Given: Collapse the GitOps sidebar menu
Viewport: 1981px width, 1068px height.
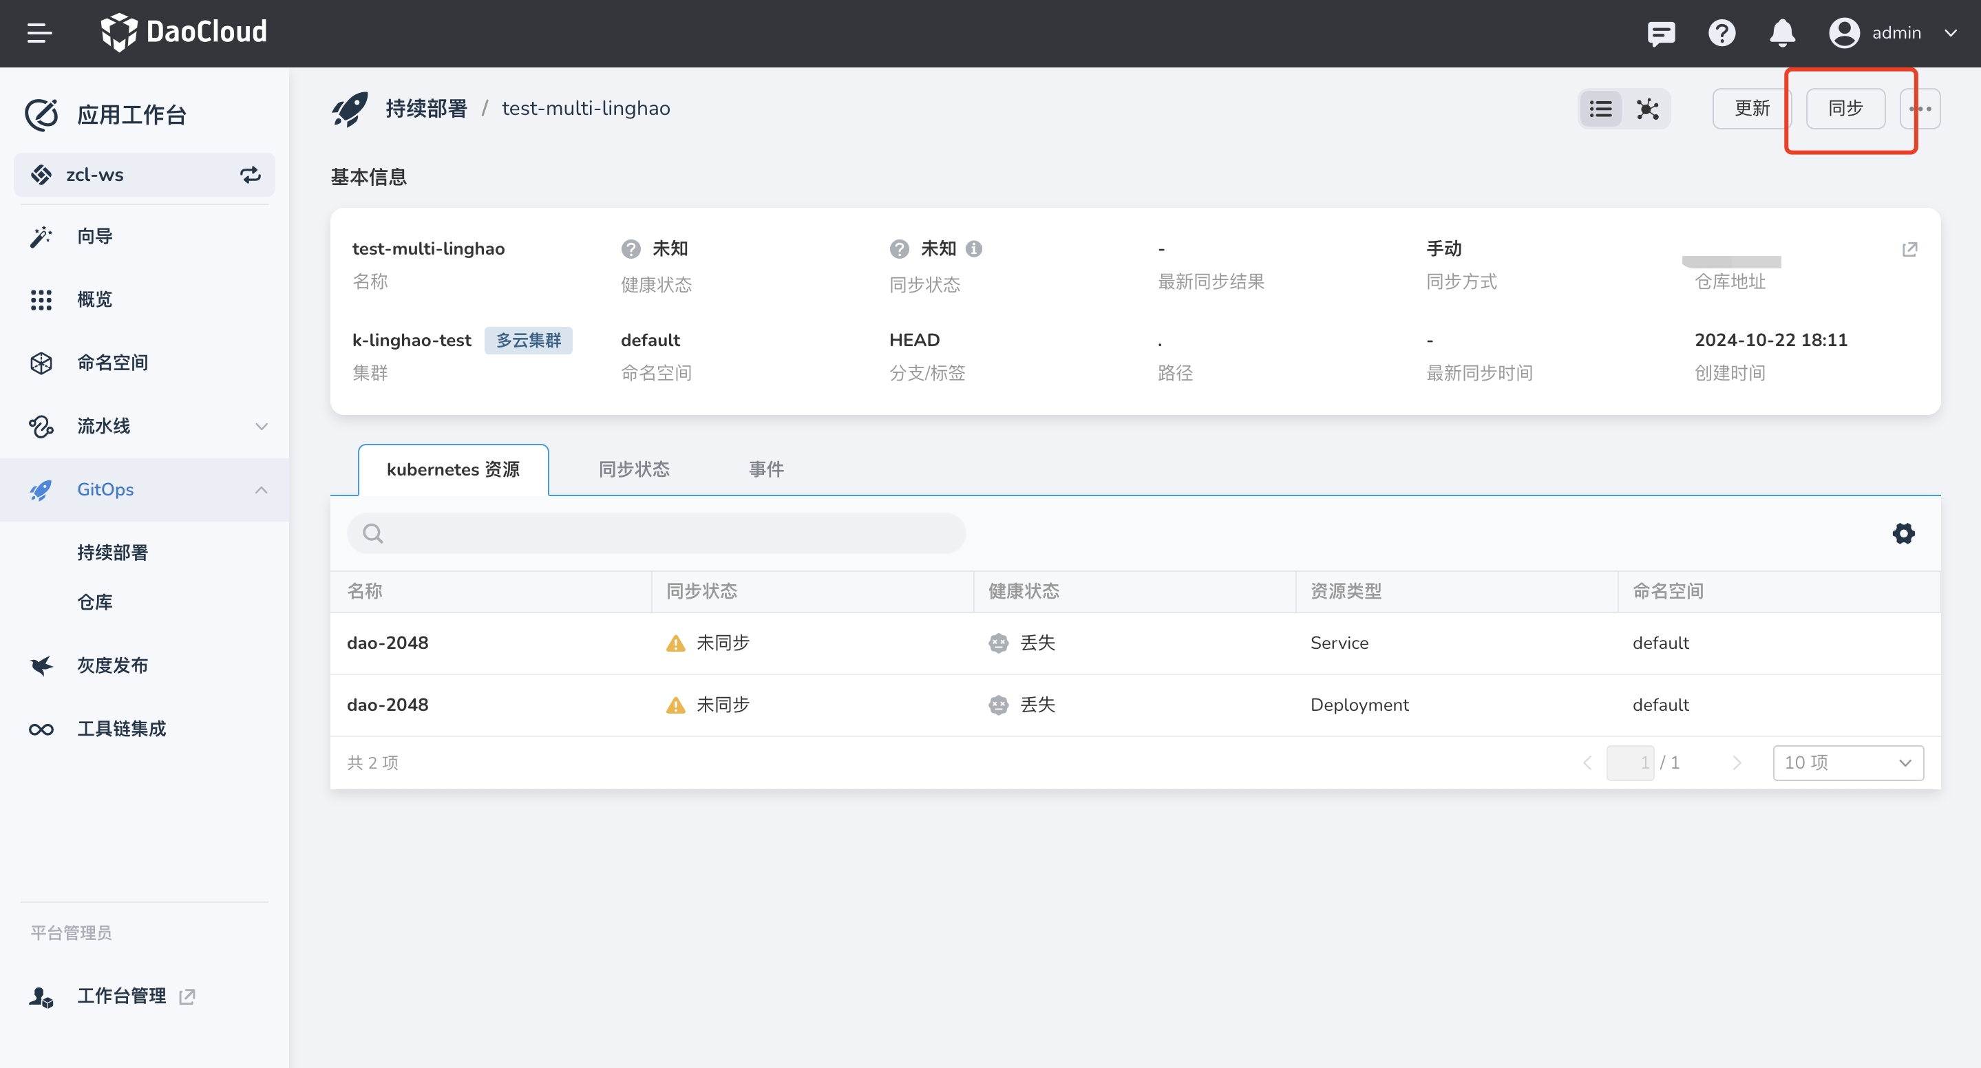Looking at the screenshot, I should point(262,490).
